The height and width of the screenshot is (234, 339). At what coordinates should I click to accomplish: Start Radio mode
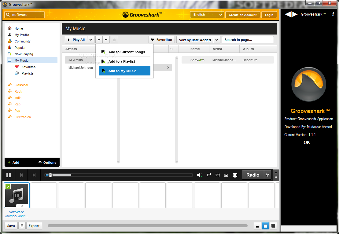click(253, 175)
